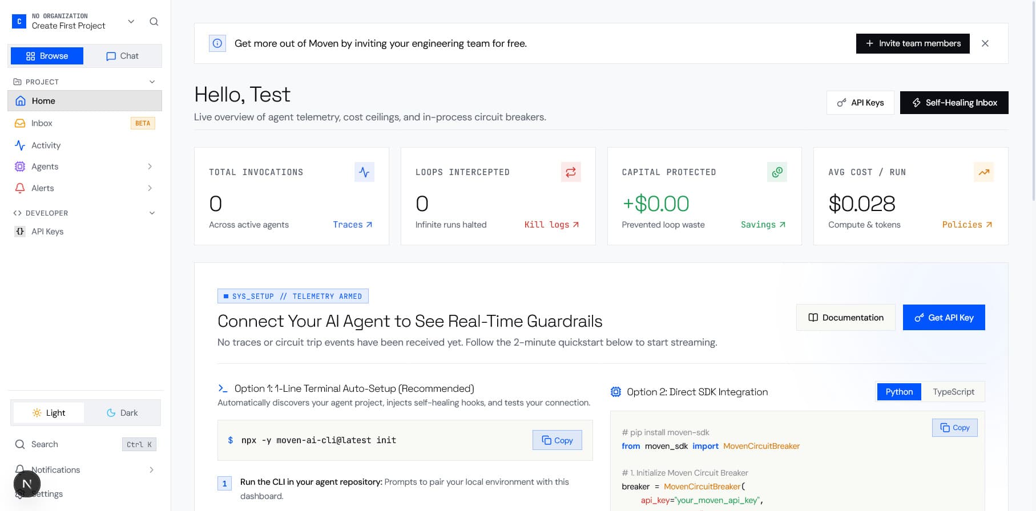Select the Python code tab

[x=899, y=392]
